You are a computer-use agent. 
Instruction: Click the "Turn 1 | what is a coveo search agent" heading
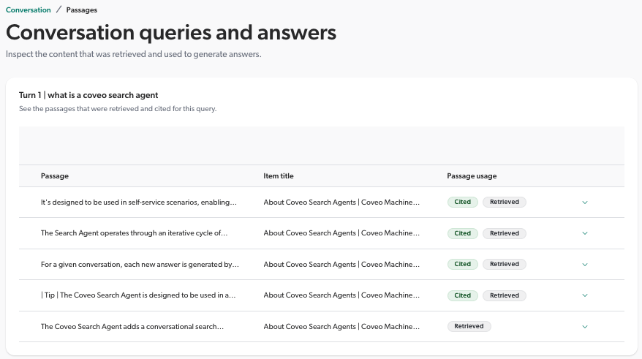[x=88, y=95]
